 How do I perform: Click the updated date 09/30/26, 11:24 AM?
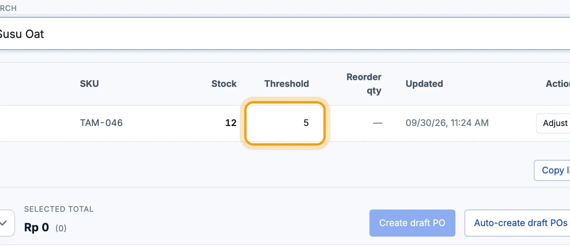[x=447, y=123]
